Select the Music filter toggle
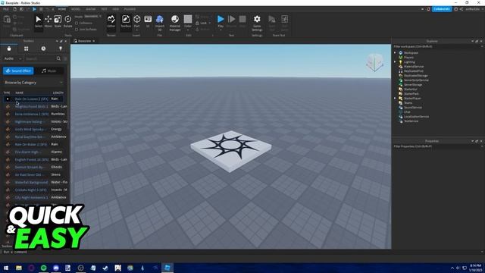This screenshot has width=485, height=273. (48, 71)
